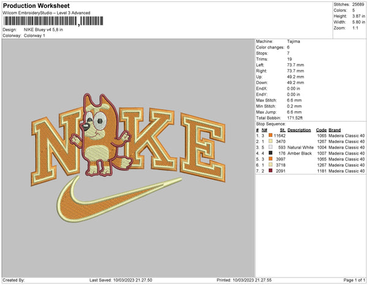Click the design name 'NIKE Bluey v4 5,8 in'
The width and height of the screenshot is (368, 285).
43,29
